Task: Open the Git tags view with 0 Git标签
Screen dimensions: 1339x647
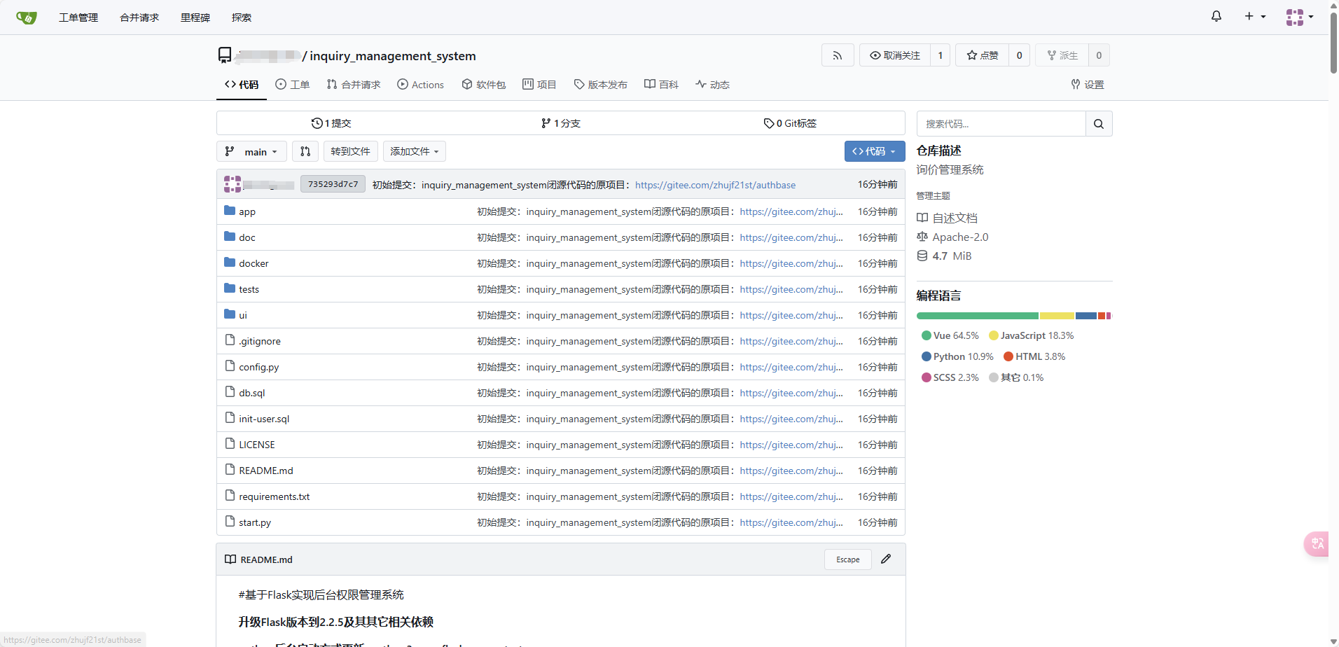Action: coord(789,123)
